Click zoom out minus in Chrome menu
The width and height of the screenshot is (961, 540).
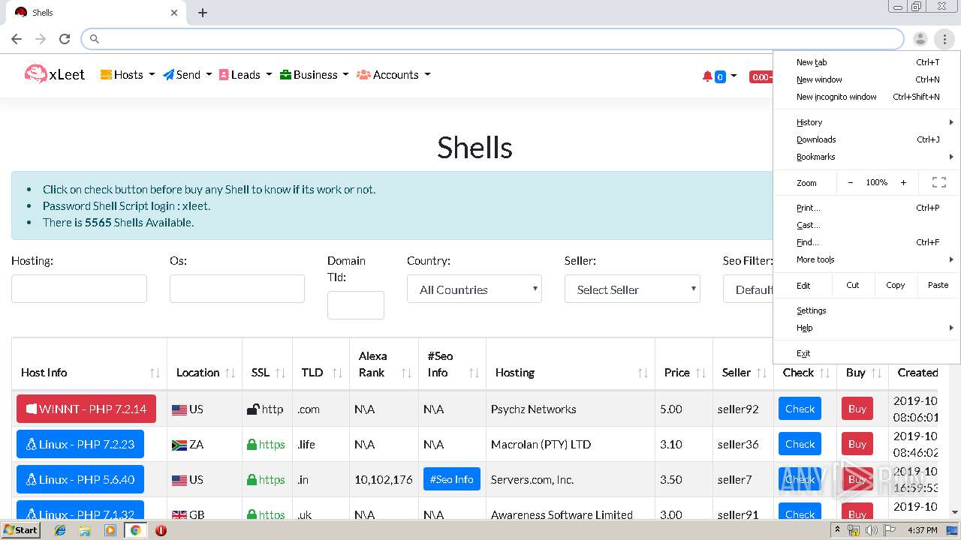point(850,182)
